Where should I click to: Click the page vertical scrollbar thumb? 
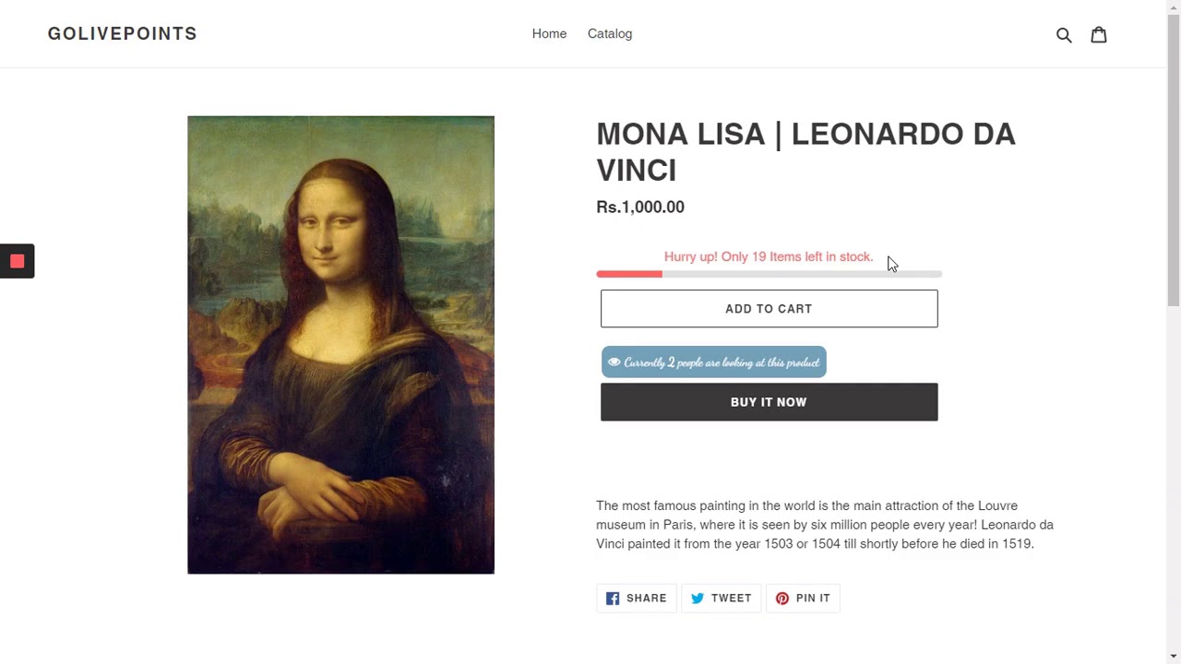click(x=1174, y=157)
